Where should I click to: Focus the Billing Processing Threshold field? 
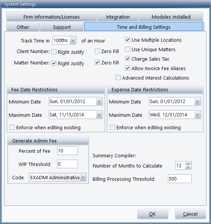click(x=180, y=179)
